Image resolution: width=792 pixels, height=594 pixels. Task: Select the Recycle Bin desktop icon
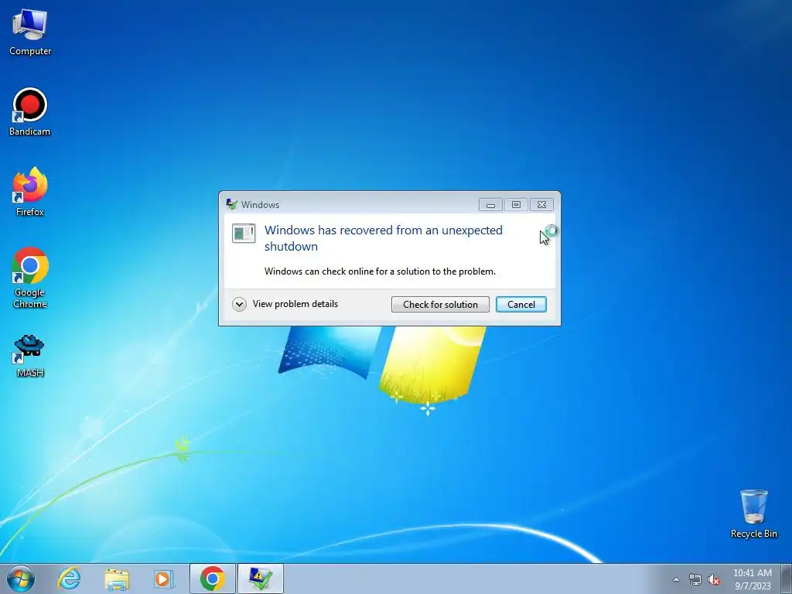[753, 514]
